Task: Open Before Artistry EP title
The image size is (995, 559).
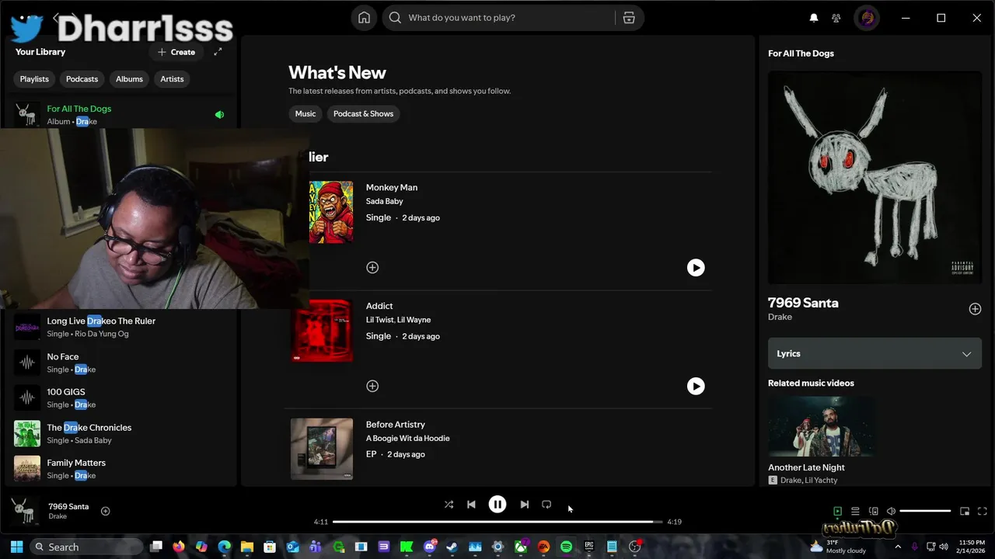Action: click(396, 425)
